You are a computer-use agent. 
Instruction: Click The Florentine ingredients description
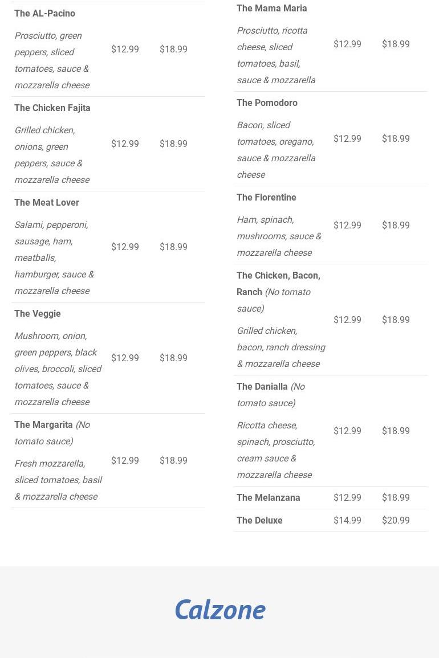pos(279,236)
